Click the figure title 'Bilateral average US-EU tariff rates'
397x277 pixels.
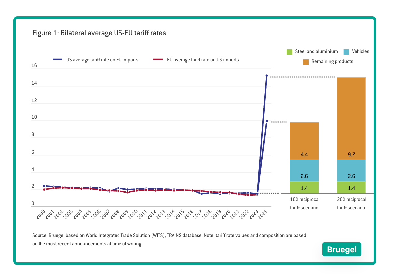(x=113, y=33)
